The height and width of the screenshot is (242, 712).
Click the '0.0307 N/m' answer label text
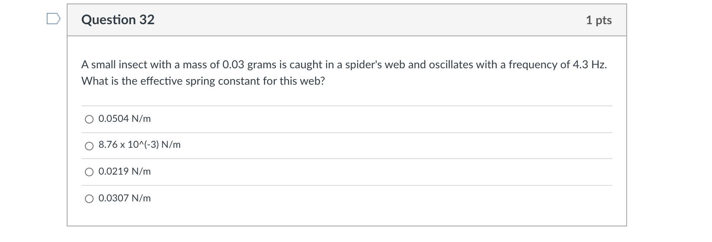125,198
